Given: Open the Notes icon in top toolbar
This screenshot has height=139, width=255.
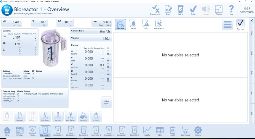Looking at the screenshot, I should pos(168,10).
